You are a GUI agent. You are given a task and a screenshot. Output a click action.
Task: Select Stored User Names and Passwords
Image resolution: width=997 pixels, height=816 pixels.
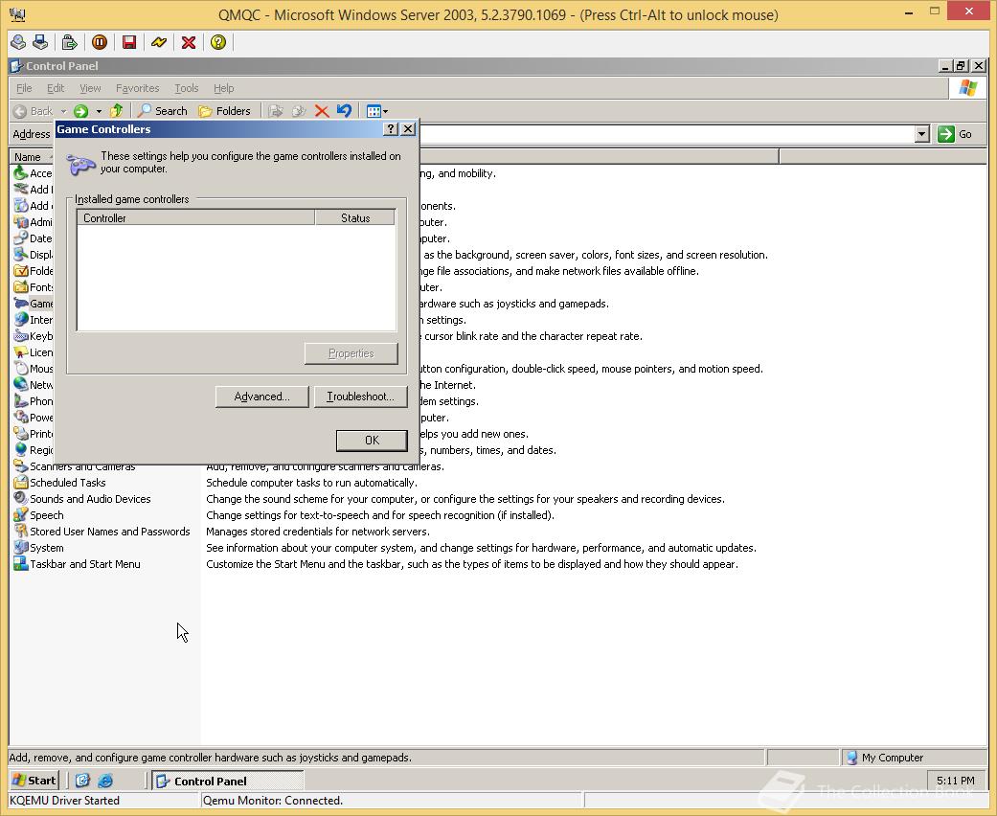102,532
